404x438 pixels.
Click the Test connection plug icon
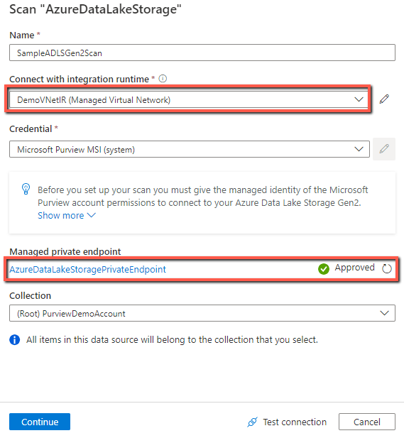(252, 422)
